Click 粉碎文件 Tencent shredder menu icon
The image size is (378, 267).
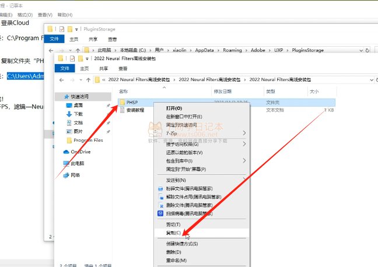(x=161, y=189)
